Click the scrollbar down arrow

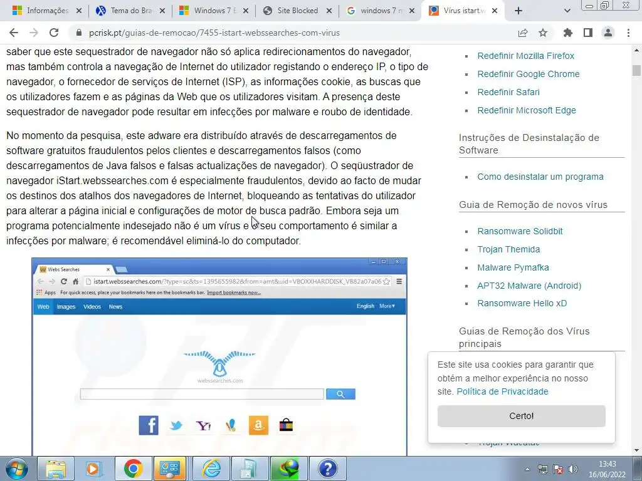[636, 451]
